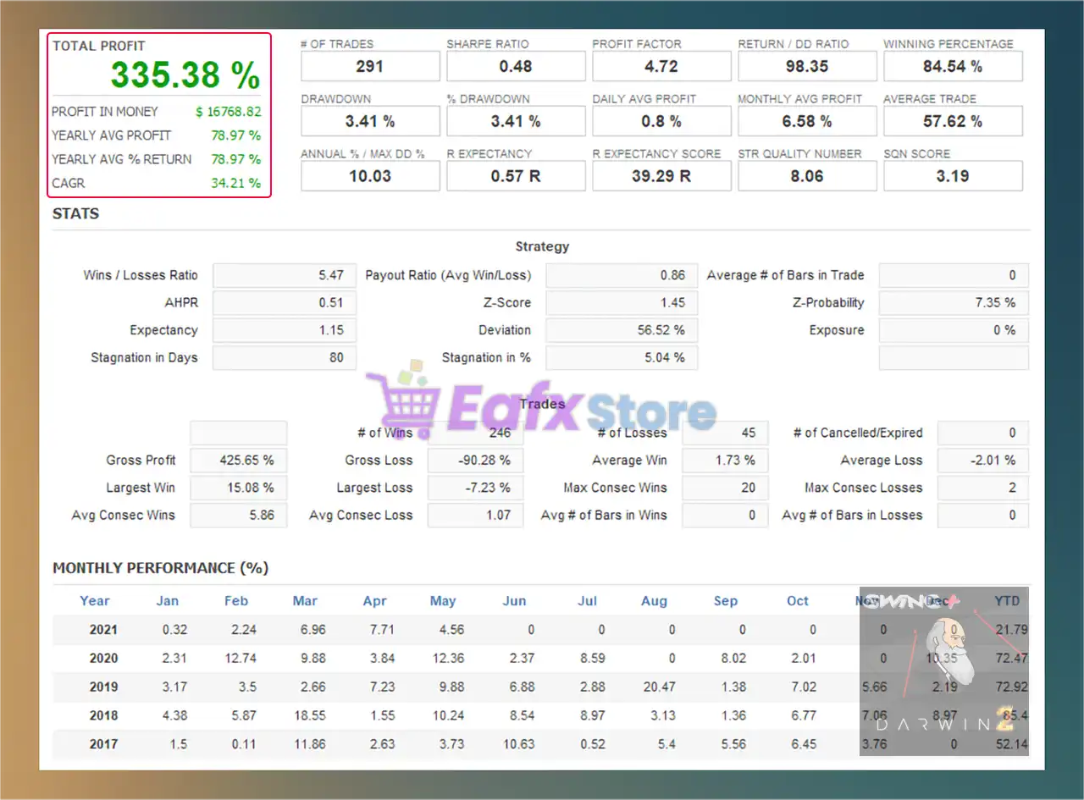
Task: Click the 2018 Mar cell 18.55
Action: click(x=309, y=716)
